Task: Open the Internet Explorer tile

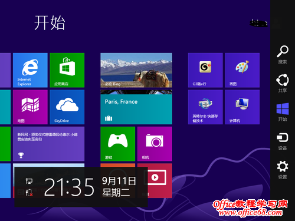Action: pyautogui.click(x=30, y=70)
